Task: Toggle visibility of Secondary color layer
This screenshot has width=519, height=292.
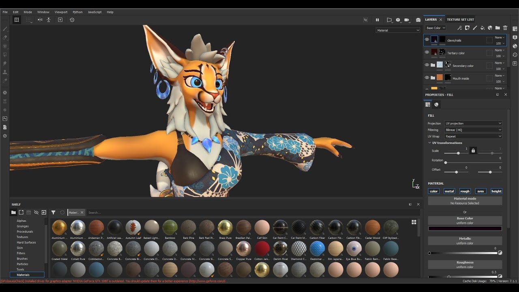Action: 427,65
